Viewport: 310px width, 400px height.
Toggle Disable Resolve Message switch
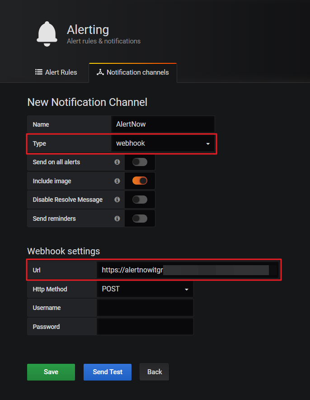140,200
